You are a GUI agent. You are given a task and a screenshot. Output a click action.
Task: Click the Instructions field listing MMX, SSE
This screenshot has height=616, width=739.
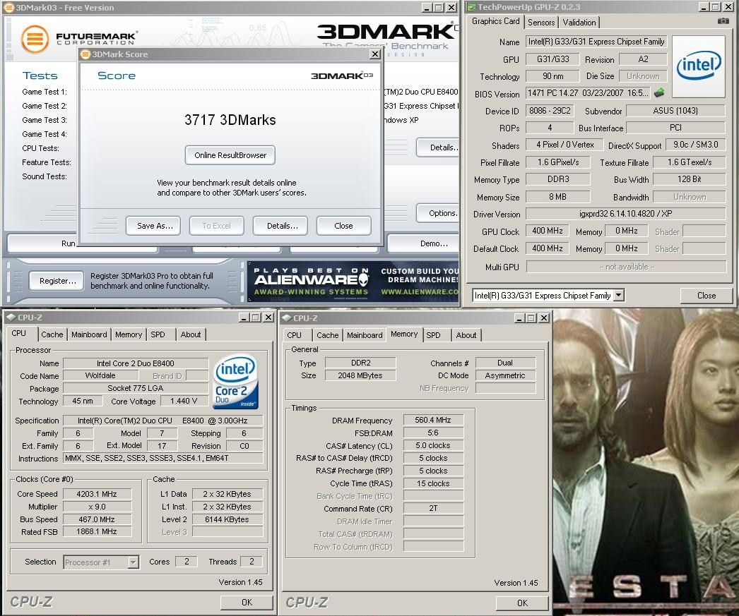(162, 458)
